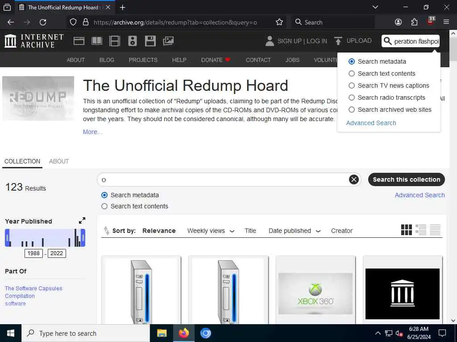This screenshot has width=457, height=342.
Task: Open the HELP nav item
Action: tap(179, 60)
